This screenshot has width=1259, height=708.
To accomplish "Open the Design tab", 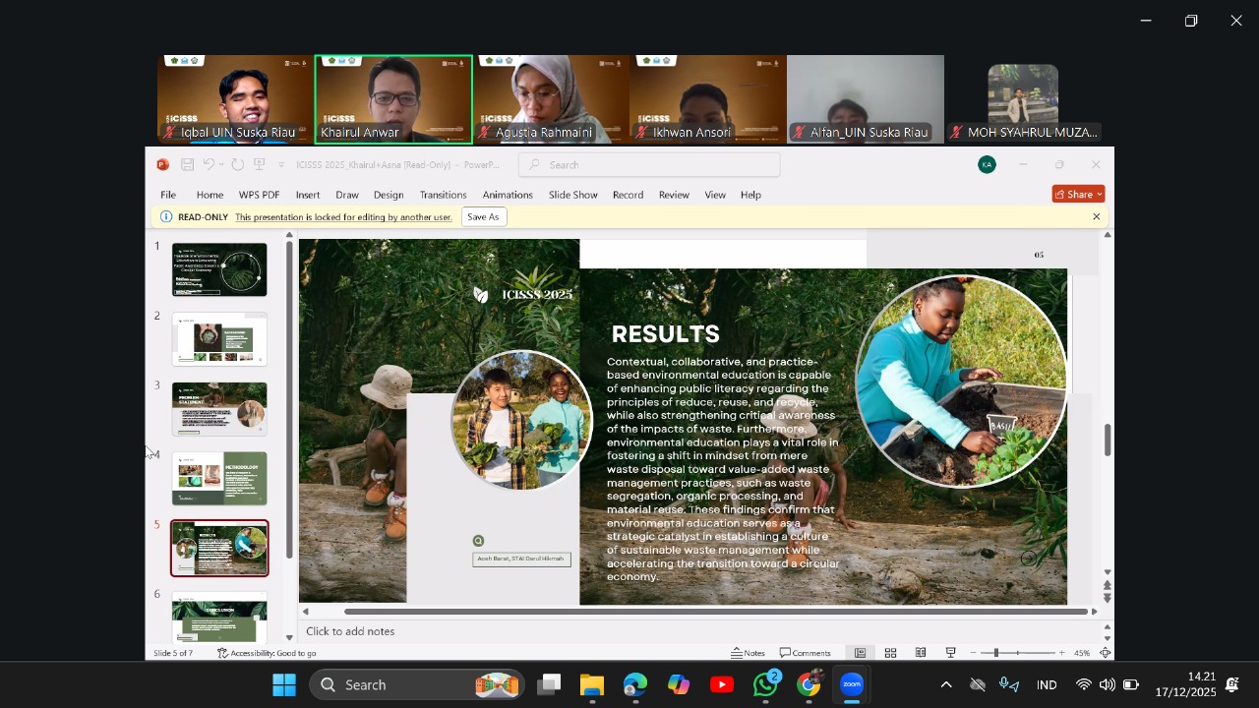I will click(389, 195).
